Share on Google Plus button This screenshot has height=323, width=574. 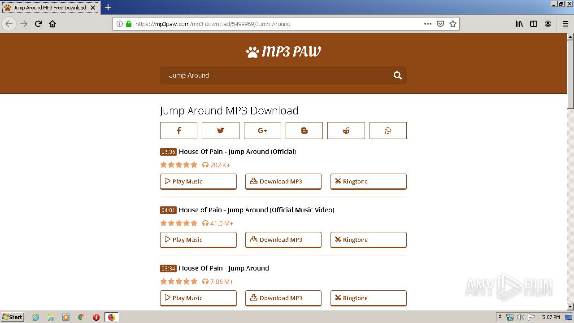tap(262, 131)
